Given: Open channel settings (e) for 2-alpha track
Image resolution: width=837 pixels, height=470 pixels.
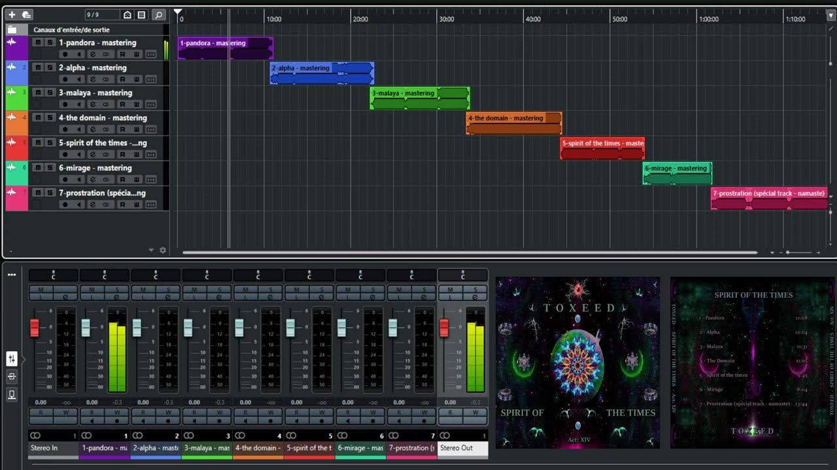Looking at the screenshot, I should click(93, 79).
